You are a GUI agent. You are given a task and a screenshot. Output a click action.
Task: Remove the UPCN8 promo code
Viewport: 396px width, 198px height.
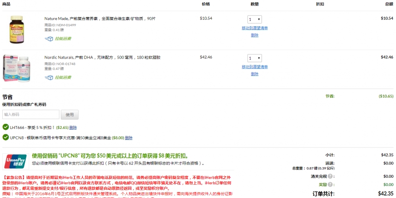pyautogui.click(x=128, y=138)
